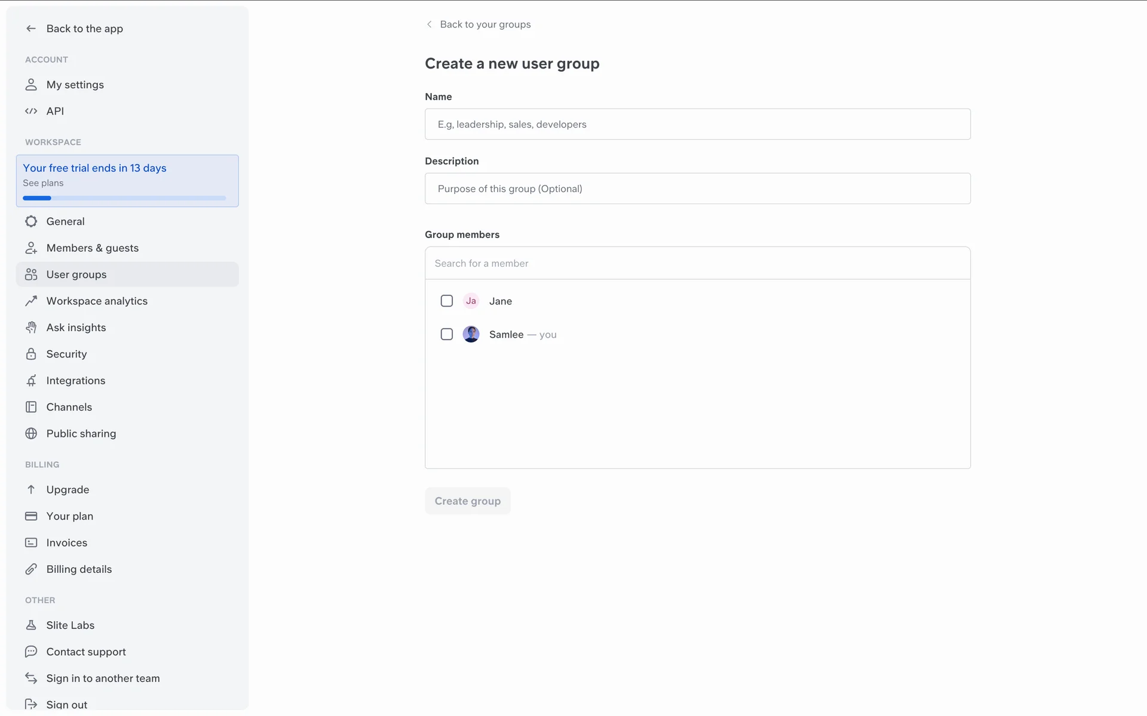Image resolution: width=1147 pixels, height=716 pixels.
Task: Click the Search for a member field
Action: point(697,263)
